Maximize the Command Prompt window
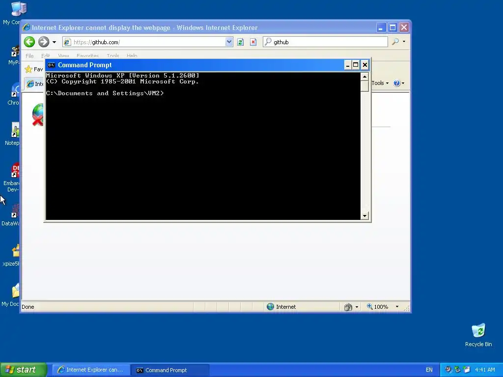The height and width of the screenshot is (377, 503). pos(356,65)
